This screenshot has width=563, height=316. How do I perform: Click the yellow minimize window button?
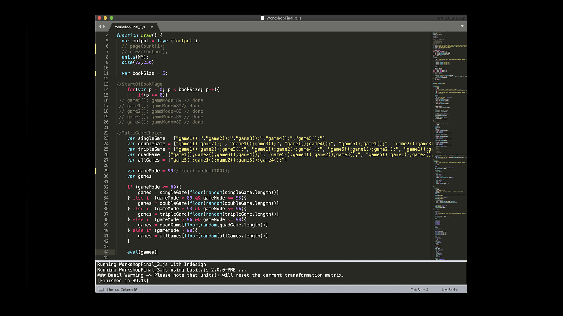tap(105, 18)
